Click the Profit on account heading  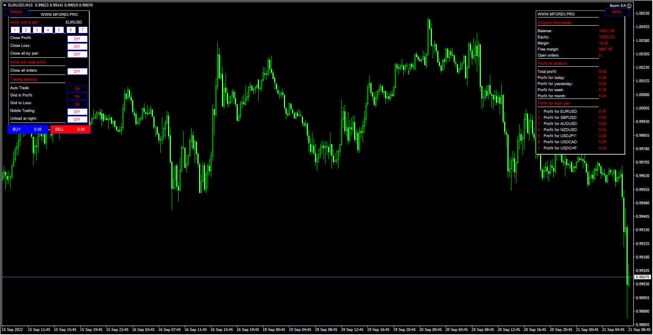click(552, 63)
